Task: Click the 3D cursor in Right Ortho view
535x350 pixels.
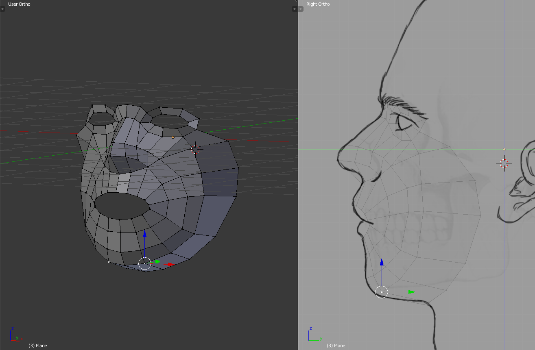Action: coord(504,163)
